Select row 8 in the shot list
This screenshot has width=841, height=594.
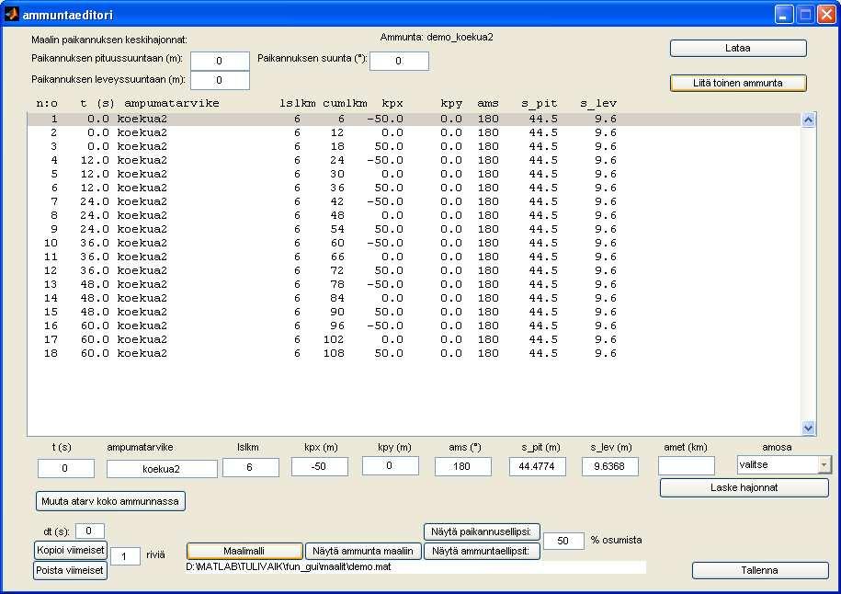click(x=413, y=216)
